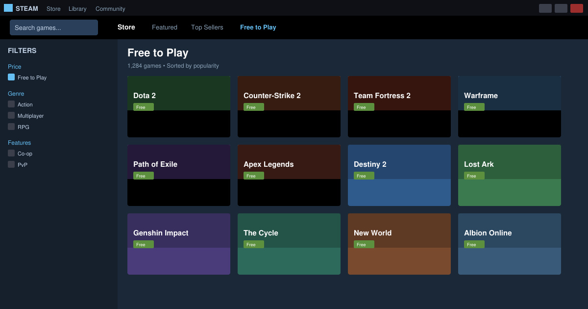Enable the Co-op feature filter
Image resolution: width=588 pixels, height=309 pixels.
pyautogui.click(x=11, y=153)
